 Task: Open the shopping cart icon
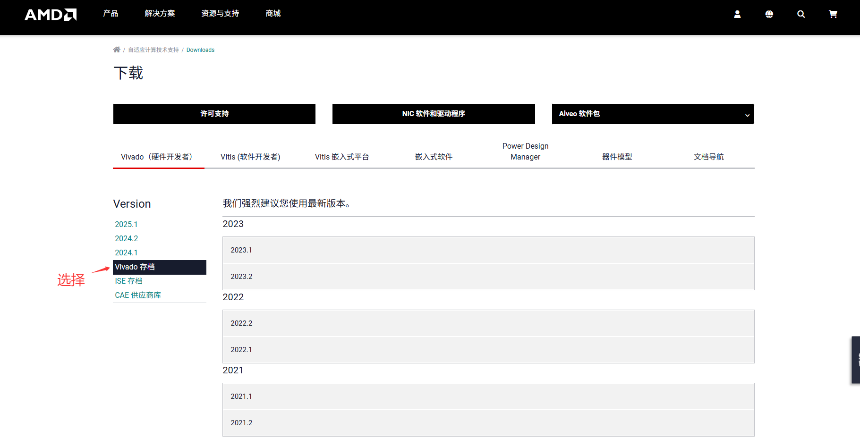(833, 14)
